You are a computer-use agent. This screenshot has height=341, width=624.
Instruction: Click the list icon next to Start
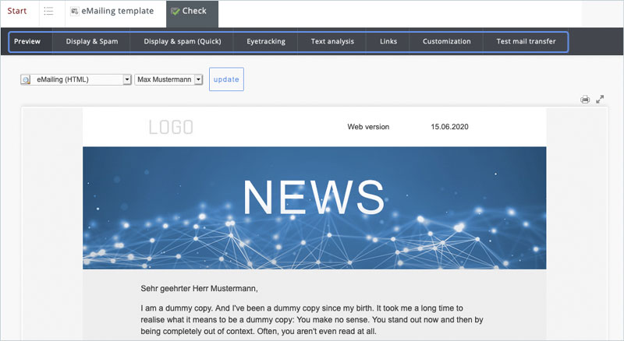tap(48, 12)
